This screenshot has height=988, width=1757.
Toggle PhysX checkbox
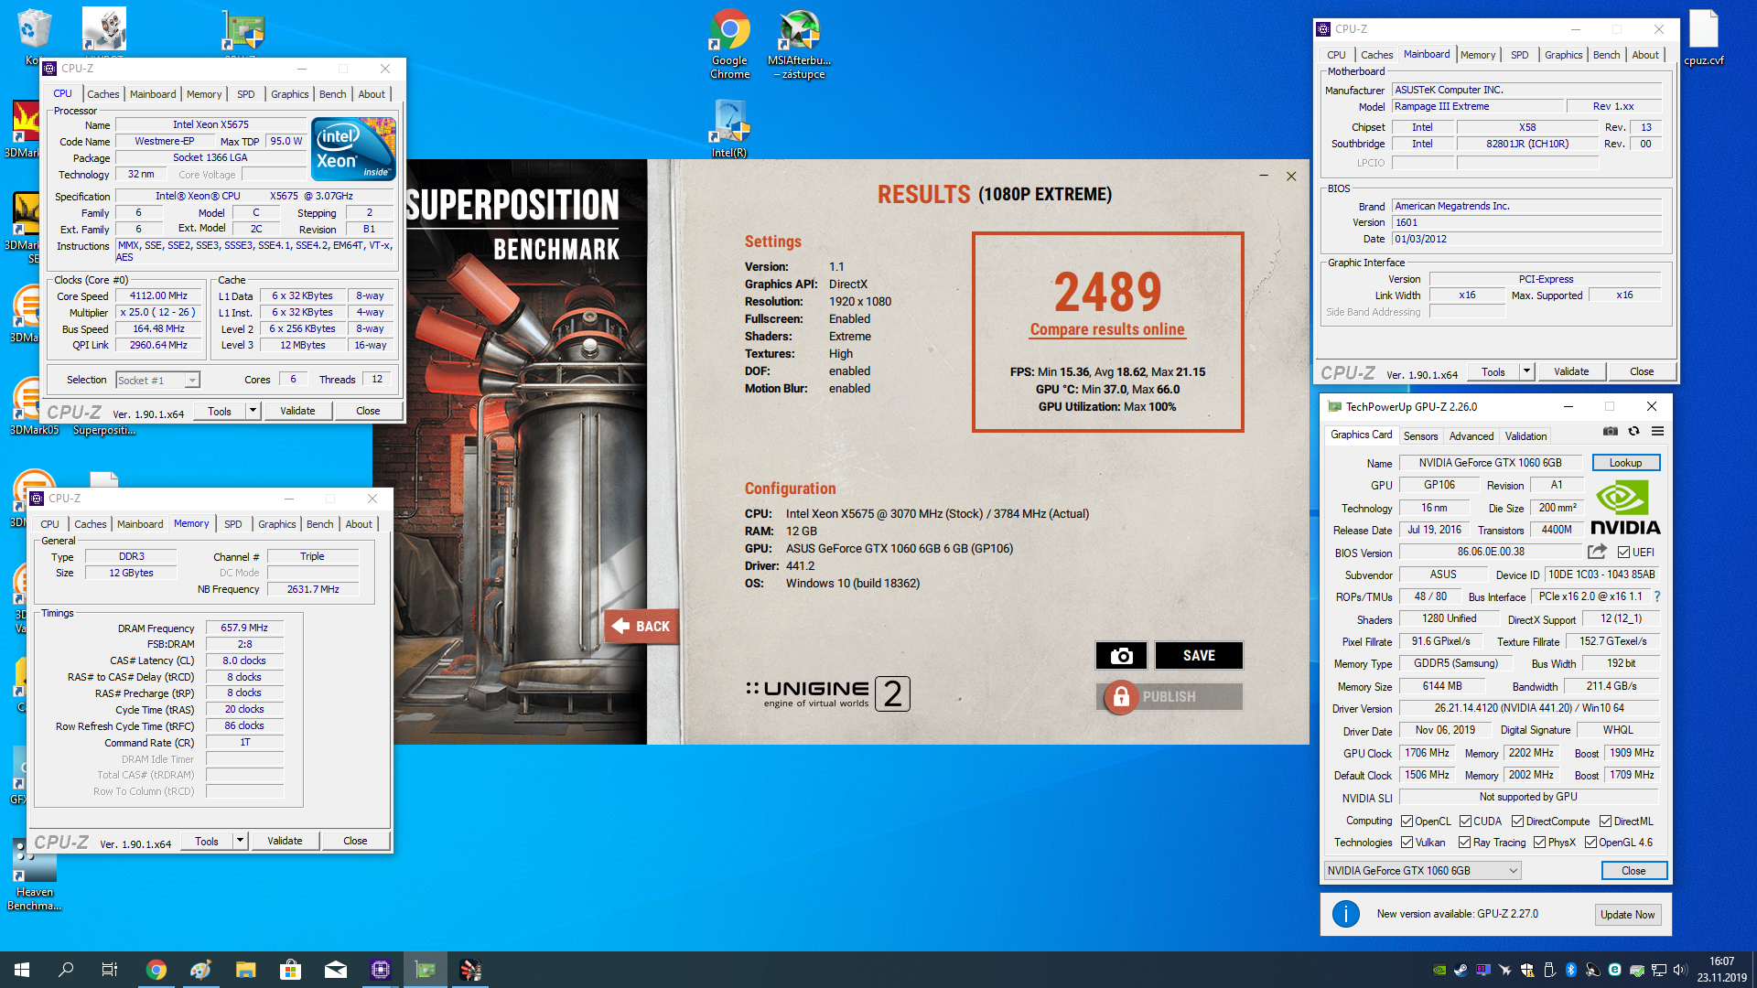pos(1540,843)
